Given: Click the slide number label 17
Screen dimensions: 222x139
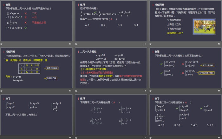Looking at the screenshot, I should click(x=144, y=138).
